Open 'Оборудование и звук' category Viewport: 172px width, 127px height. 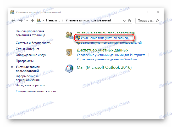click(x=31, y=55)
